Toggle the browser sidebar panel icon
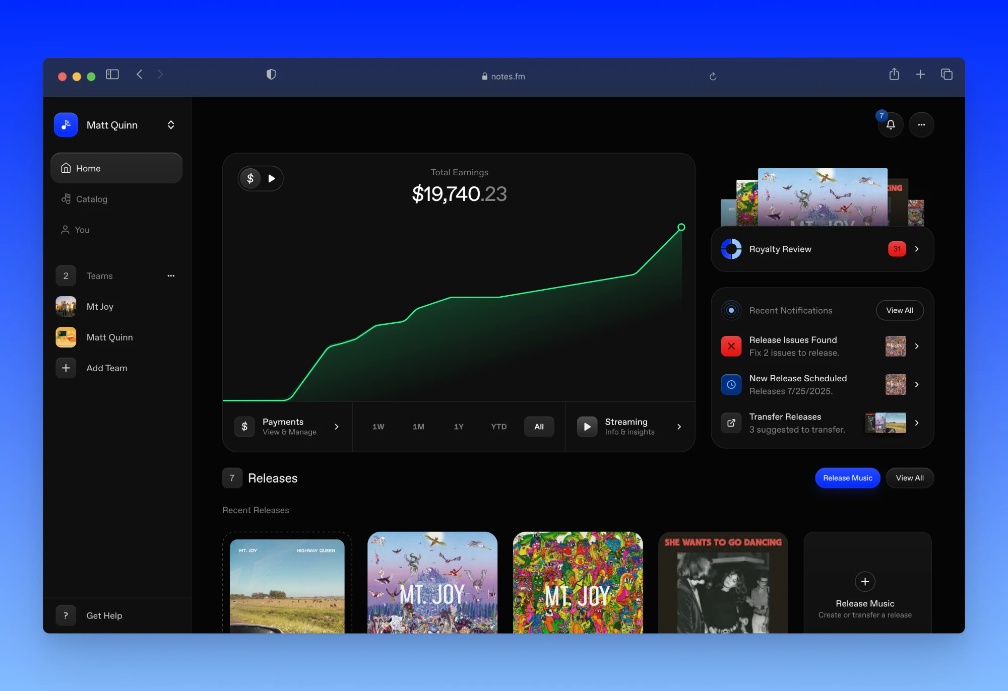The height and width of the screenshot is (691, 1008). pos(112,75)
